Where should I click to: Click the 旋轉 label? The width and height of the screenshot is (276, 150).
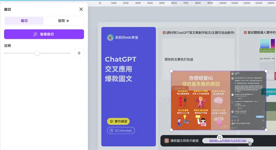click(7, 46)
